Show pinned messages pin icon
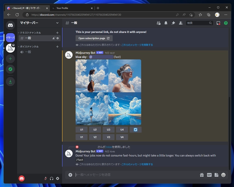Image resolution: width=234 pixels, height=187 pixels. (x=173, y=23)
